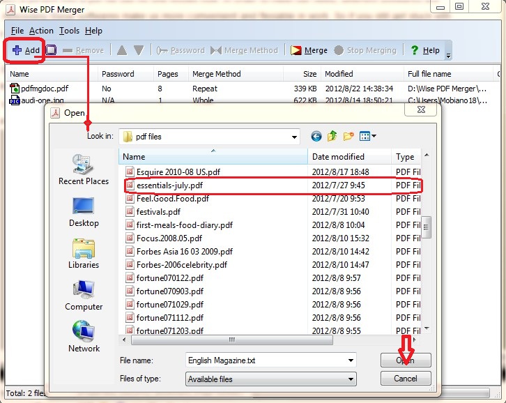Select audi-one.jpg in the merge list

coord(36,100)
